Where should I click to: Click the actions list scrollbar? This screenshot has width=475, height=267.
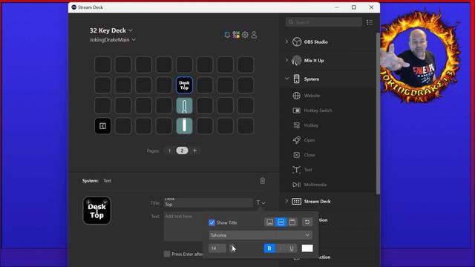[x=378, y=113]
